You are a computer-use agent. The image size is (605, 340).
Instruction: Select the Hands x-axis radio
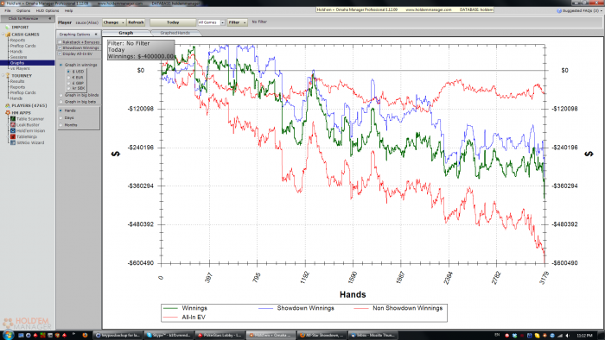(x=61, y=110)
